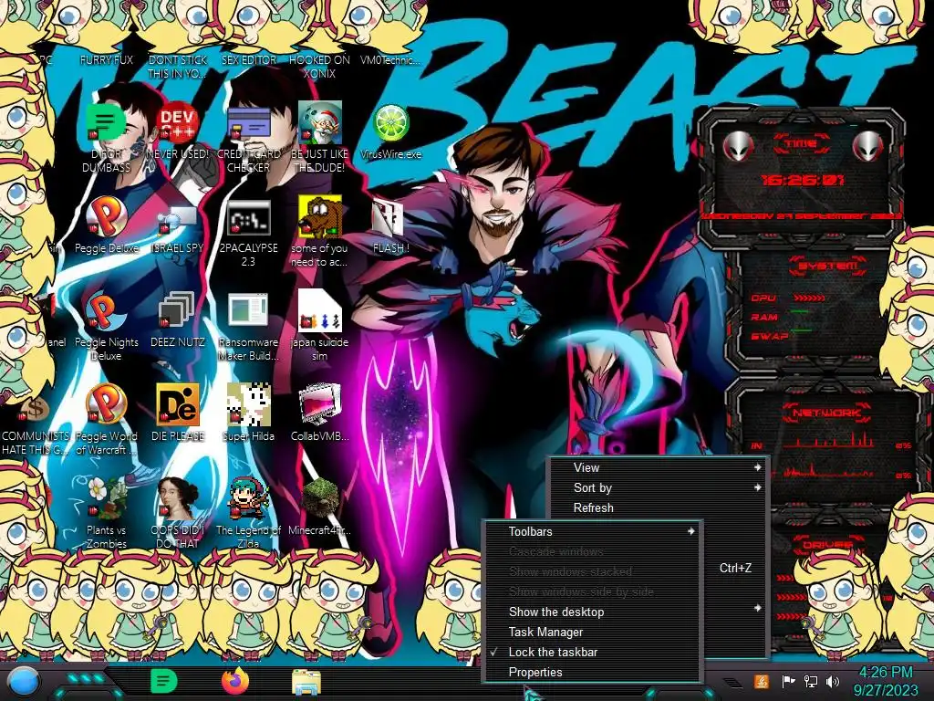
Task: Click the Java icon in system tray
Action: (x=762, y=681)
